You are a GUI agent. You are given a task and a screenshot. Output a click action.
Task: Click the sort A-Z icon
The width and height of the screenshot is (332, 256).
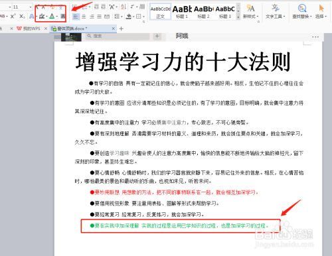[x=123, y=7]
